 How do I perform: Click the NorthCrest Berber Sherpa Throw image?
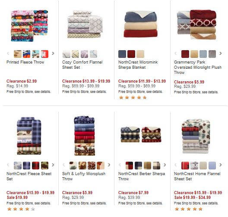coord(141,134)
